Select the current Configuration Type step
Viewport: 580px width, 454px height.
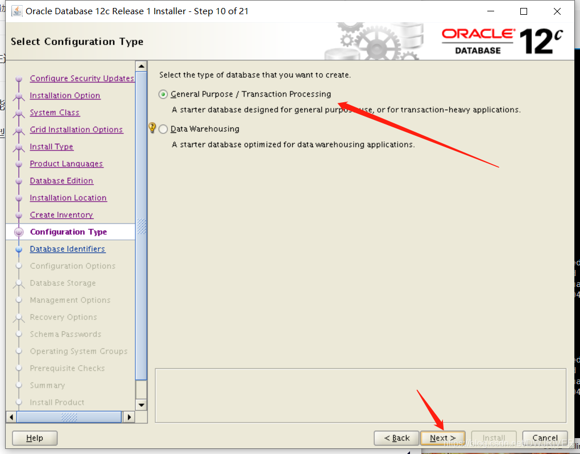[x=68, y=232]
